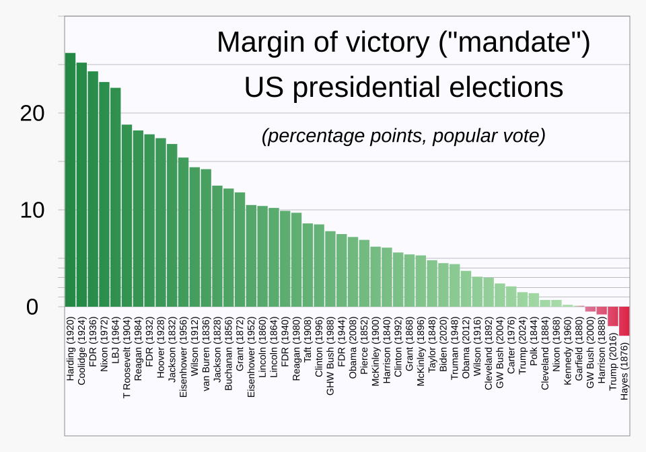This screenshot has height=452, width=646.
Task: Click the y-axis label 0
Action: click(x=32, y=307)
